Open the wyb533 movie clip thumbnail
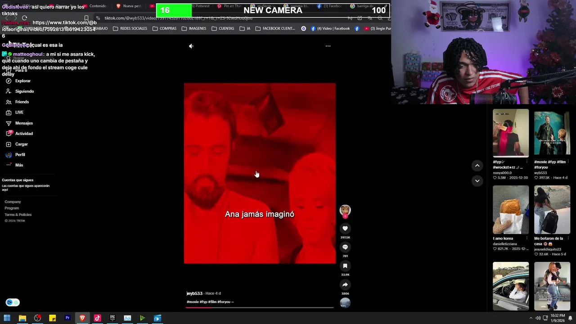576x324 pixels. pyautogui.click(x=552, y=133)
